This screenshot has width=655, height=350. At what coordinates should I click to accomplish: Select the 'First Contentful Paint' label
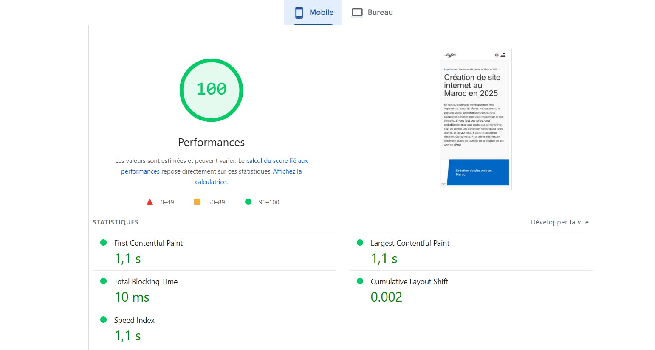tap(148, 243)
